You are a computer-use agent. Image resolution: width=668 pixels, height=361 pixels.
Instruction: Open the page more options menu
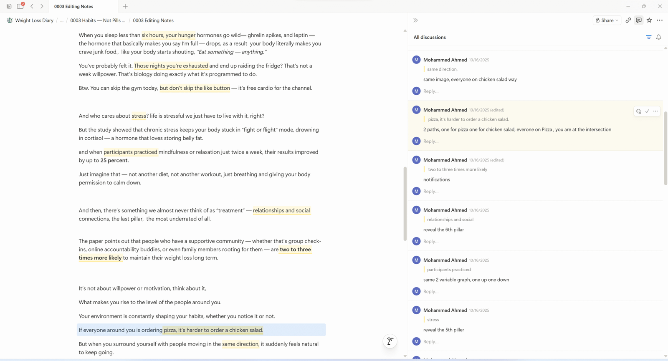[x=660, y=20]
